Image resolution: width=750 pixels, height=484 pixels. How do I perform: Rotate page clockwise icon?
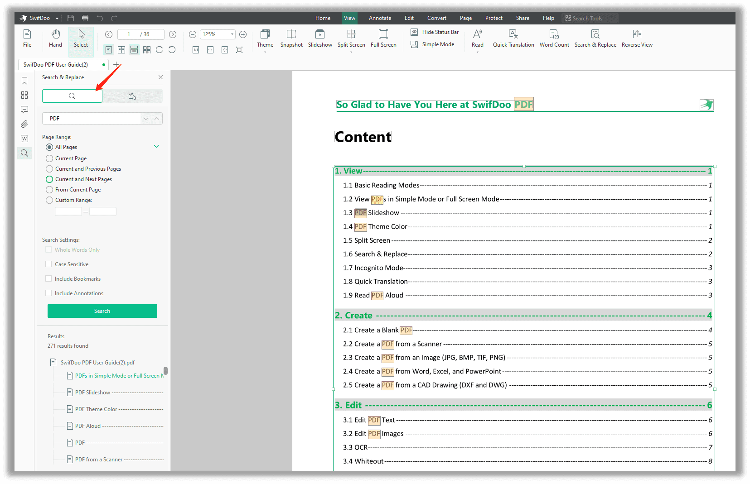(160, 50)
